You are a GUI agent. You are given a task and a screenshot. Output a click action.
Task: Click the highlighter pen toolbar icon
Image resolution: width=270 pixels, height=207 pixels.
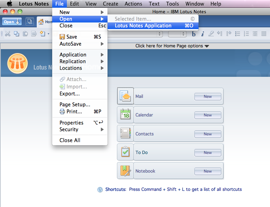pyautogui.click(x=211, y=34)
